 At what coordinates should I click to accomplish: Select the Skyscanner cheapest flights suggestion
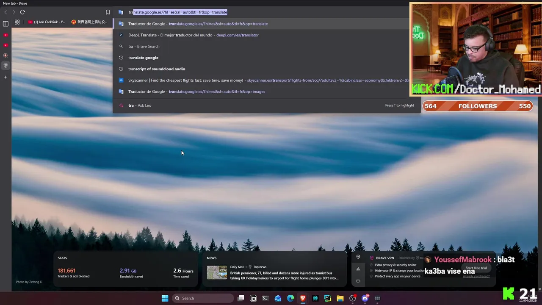tap(267, 80)
